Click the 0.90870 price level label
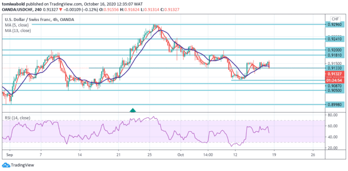The width and height of the screenshot is (348, 171). click(335, 86)
